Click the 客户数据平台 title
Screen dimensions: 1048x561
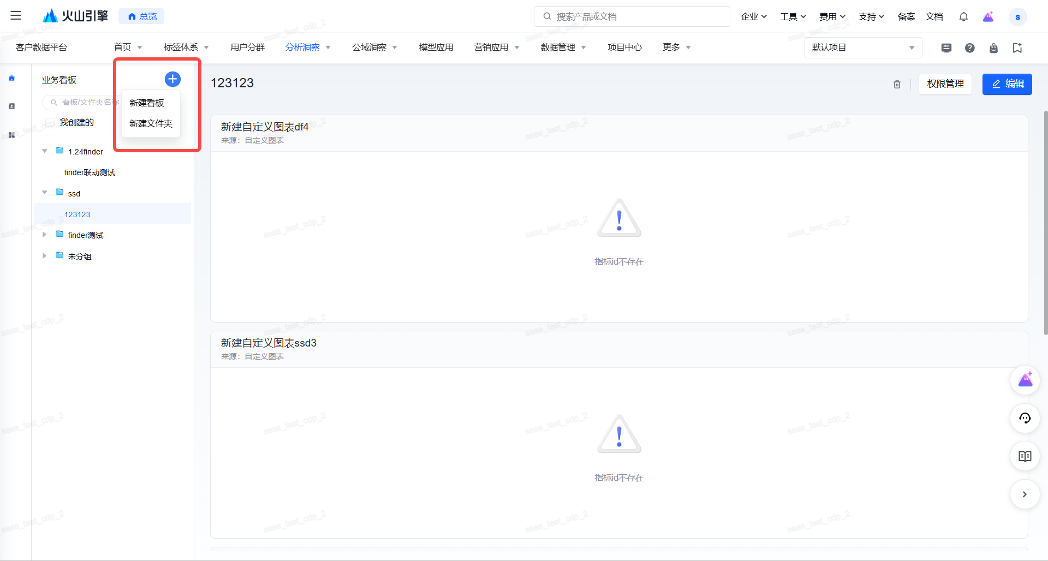41,47
